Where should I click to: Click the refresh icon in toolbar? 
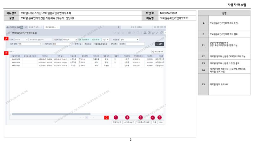(x=153, y=33)
